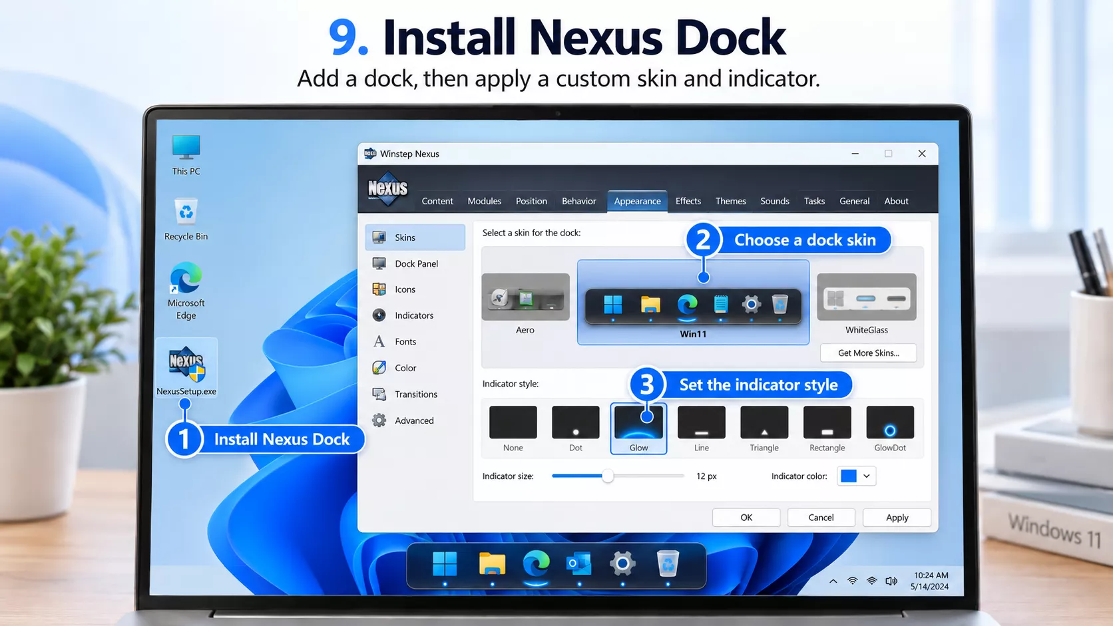The width and height of the screenshot is (1113, 626).
Task: Go to the Icons section in the sidebar
Action: point(415,289)
